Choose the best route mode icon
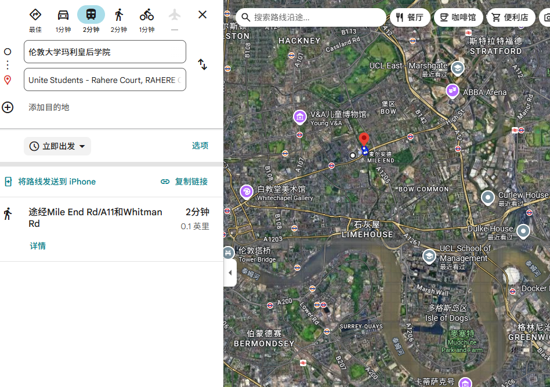 click(35, 15)
